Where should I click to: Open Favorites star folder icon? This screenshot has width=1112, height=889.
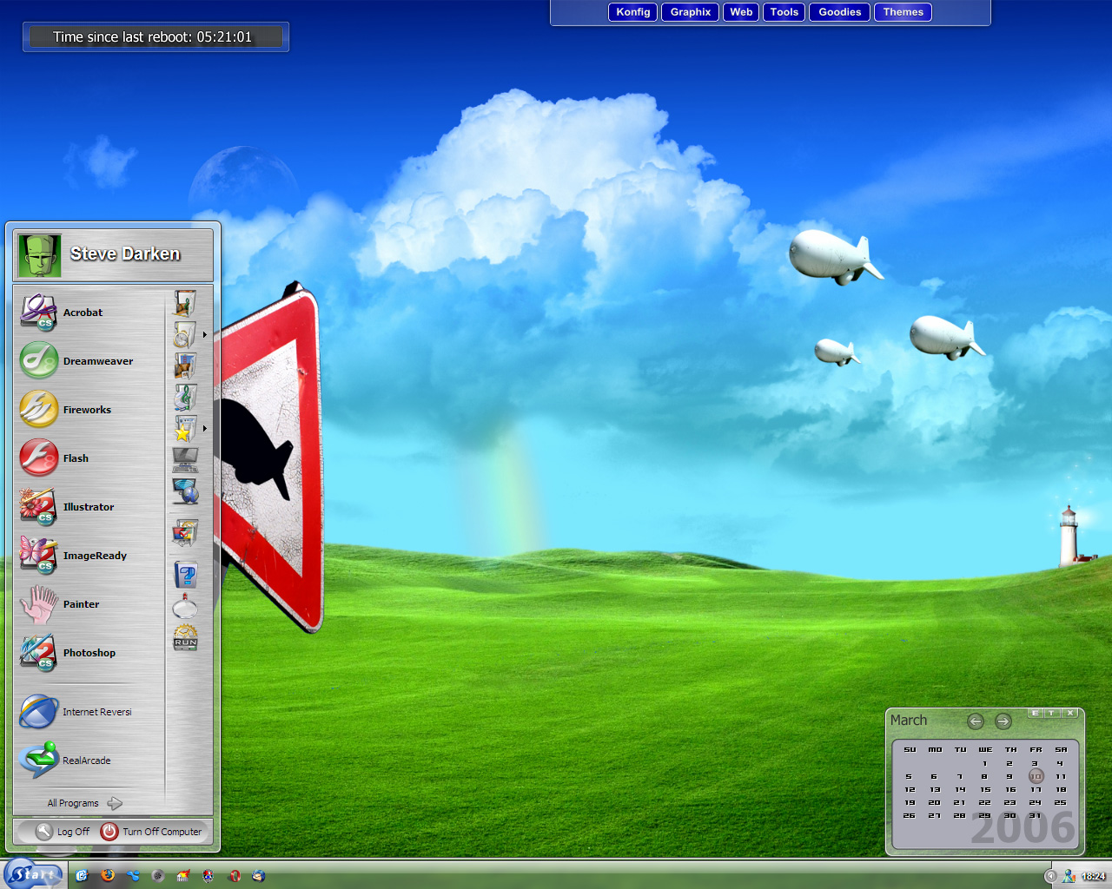coord(185,428)
